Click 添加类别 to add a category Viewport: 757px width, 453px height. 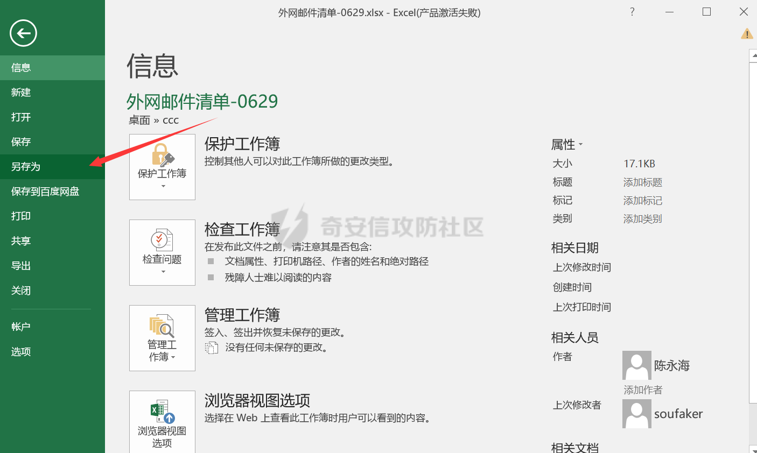click(x=643, y=219)
